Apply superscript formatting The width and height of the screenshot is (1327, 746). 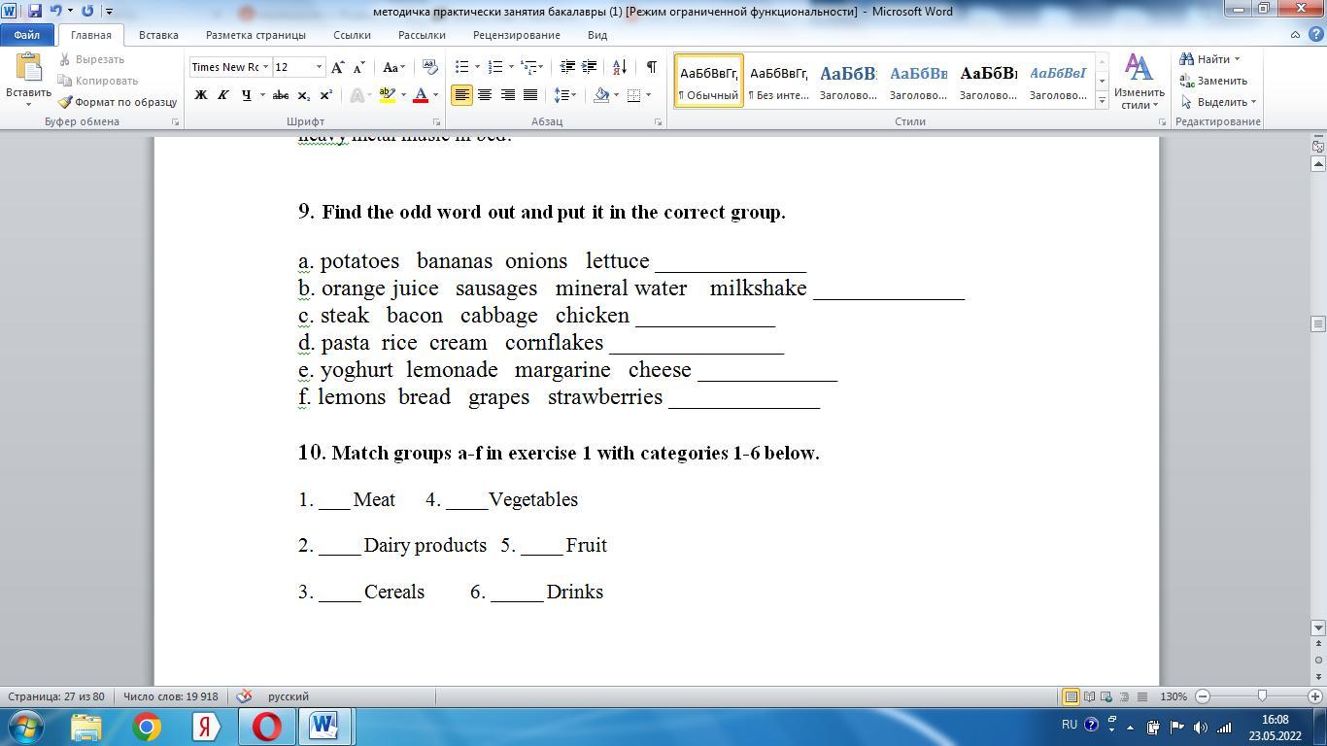326,95
